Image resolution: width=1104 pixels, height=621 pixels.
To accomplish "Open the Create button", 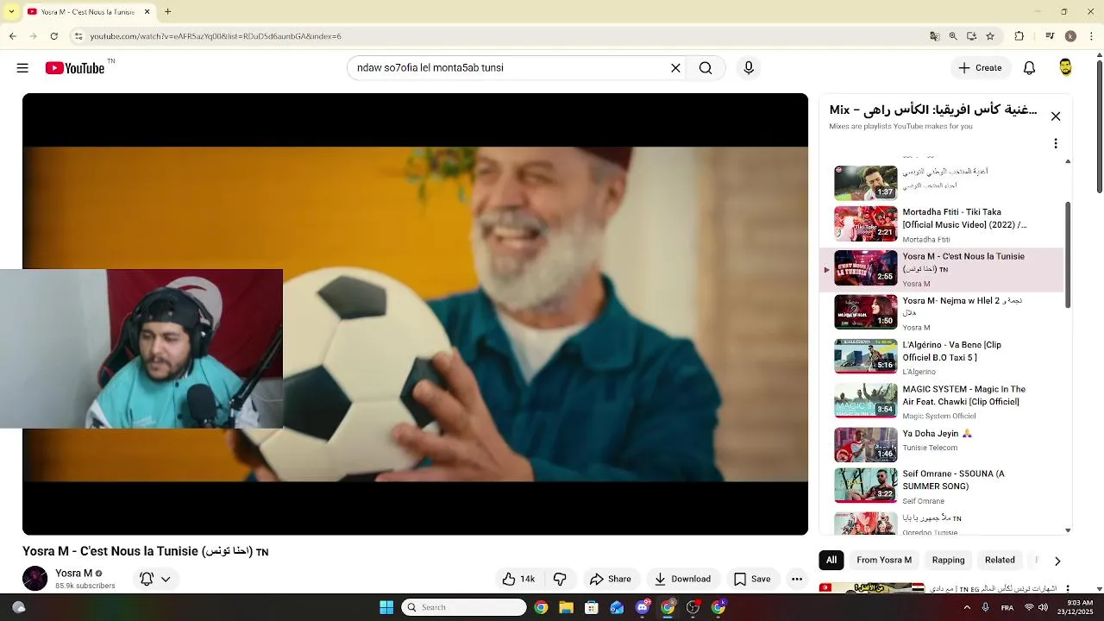I will 980,68.
